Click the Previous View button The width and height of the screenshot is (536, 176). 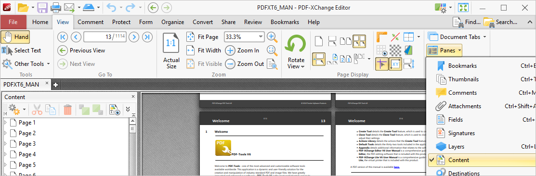[x=81, y=50]
